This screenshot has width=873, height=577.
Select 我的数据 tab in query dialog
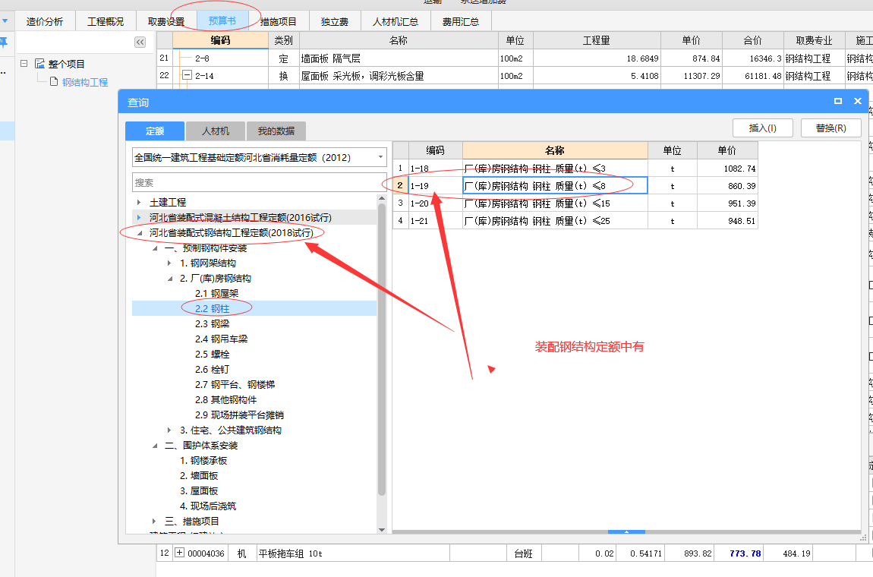coord(276,131)
